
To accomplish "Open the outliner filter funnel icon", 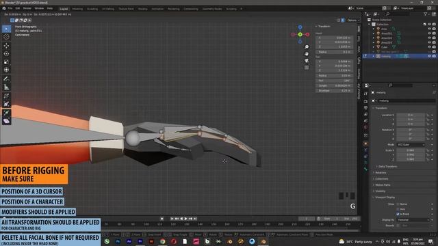I will click(x=426, y=14).
